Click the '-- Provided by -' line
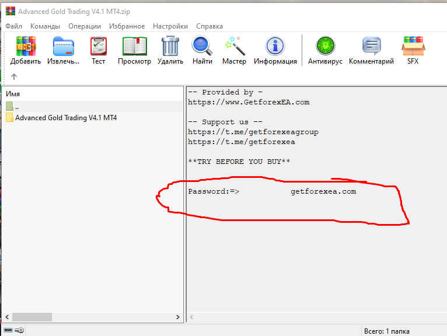This screenshot has height=336, width=447. (225, 92)
